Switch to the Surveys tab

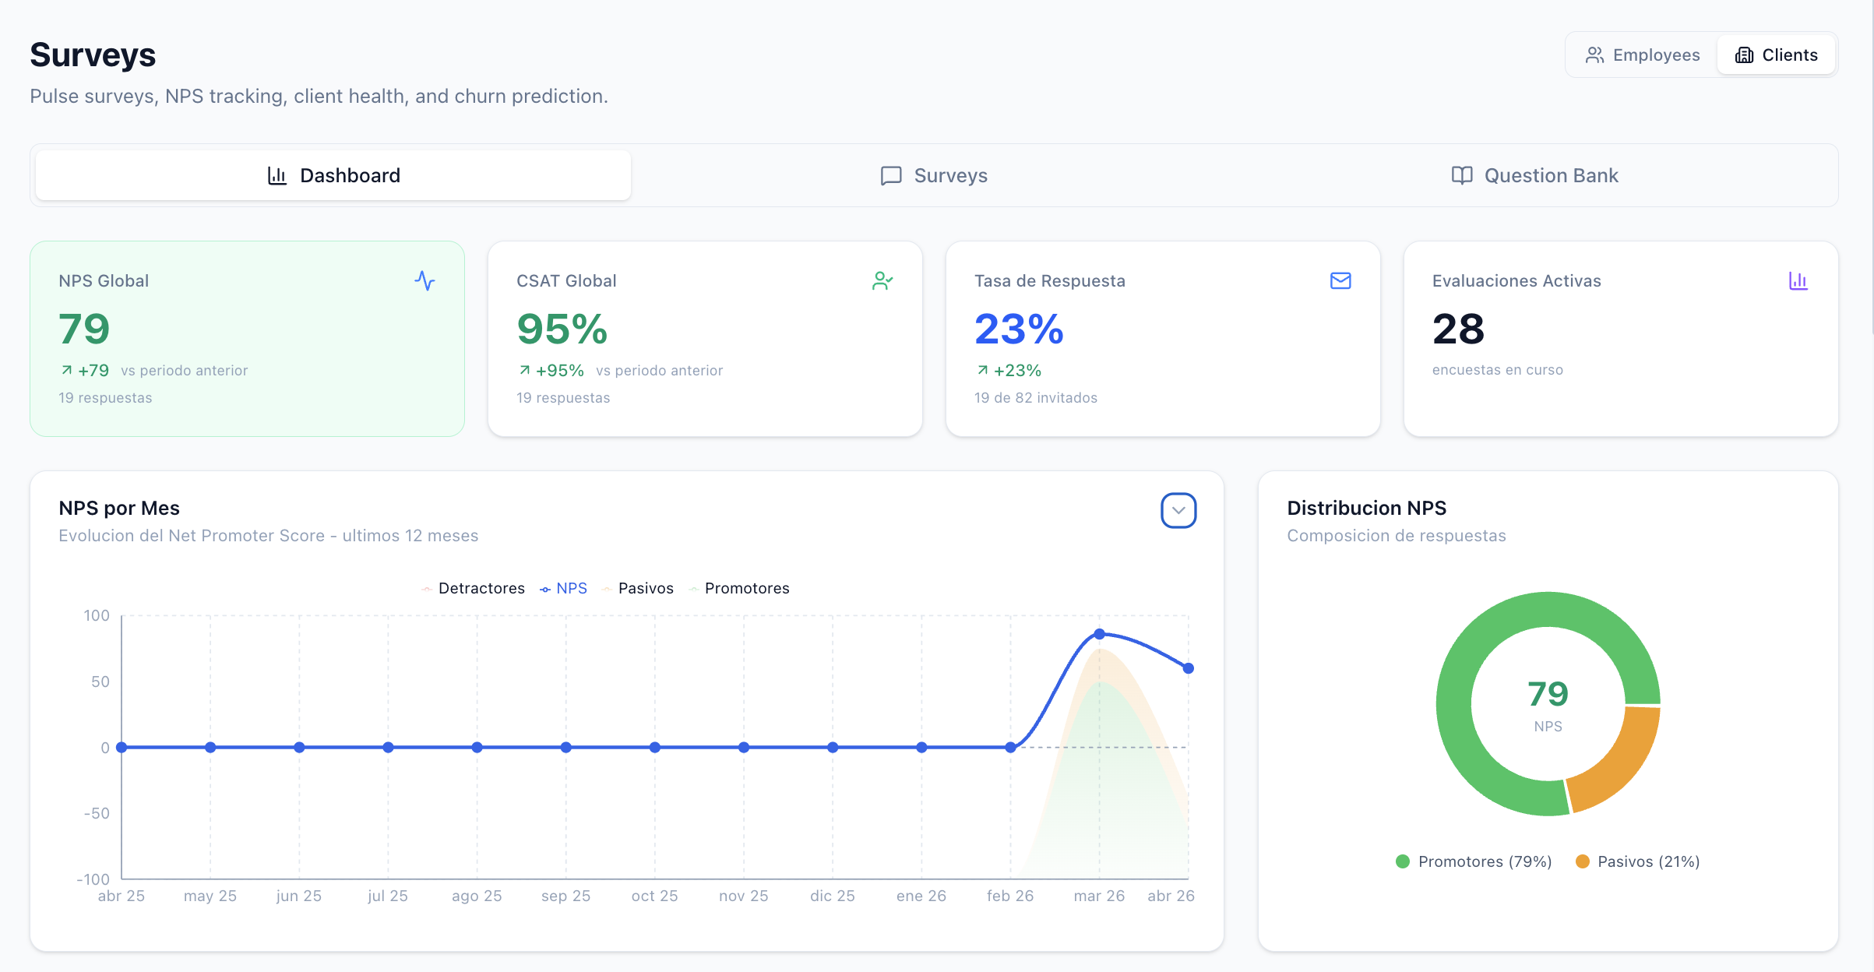933,175
